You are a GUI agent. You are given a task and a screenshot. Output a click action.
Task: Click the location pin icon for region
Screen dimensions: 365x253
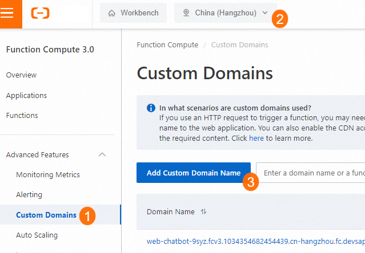(186, 13)
